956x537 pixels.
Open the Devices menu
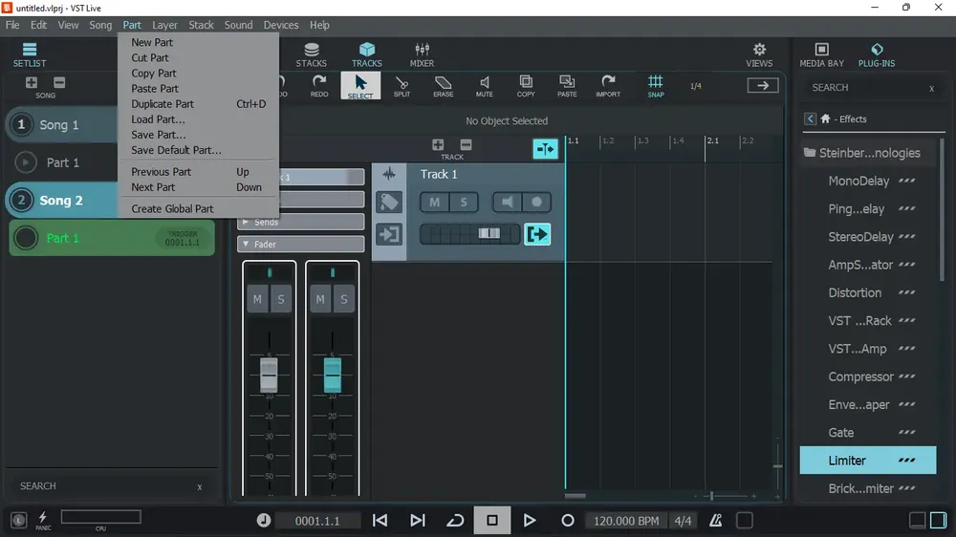(x=280, y=25)
